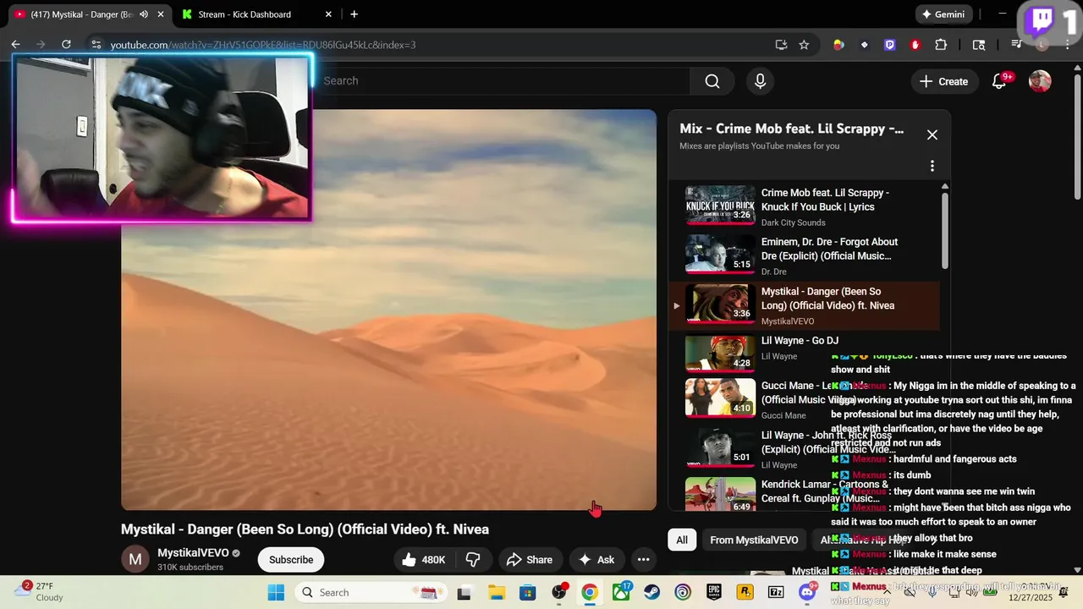The height and width of the screenshot is (609, 1083).
Task: Select the From MystikalVEVO filter chip
Action: point(754,540)
